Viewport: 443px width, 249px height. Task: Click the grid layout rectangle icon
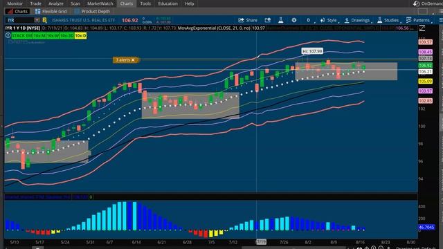(x=423, y=12)
